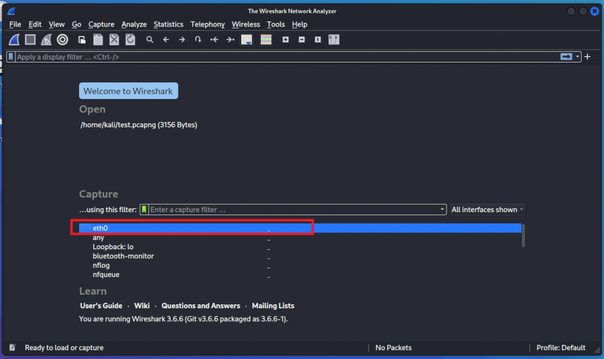Save this capture file icon
Viewport: 604px width, 359px height.
[x=98, y=39]
